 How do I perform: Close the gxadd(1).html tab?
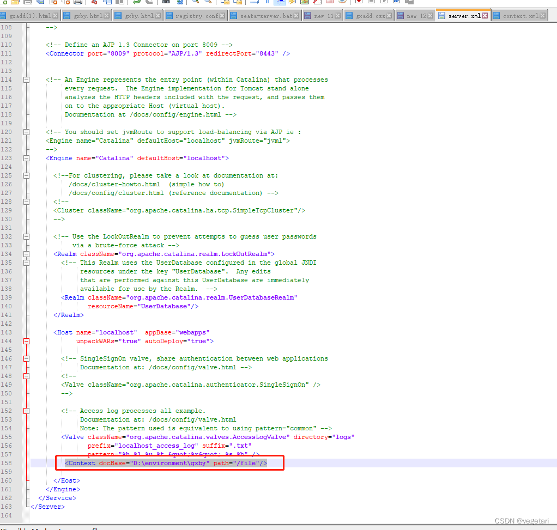pyautogui.click(x=56, y=16)
